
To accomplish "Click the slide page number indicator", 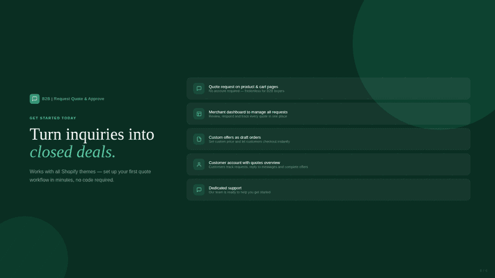I will (483, 271).
